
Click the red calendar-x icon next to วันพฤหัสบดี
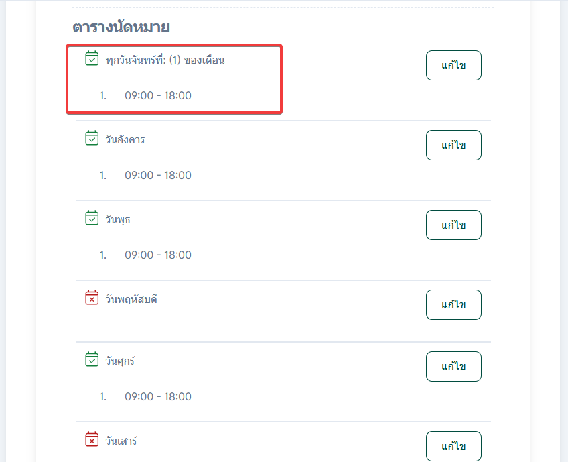point(92,298)
